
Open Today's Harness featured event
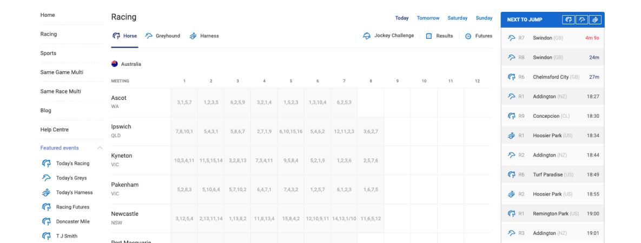point(75,192)
